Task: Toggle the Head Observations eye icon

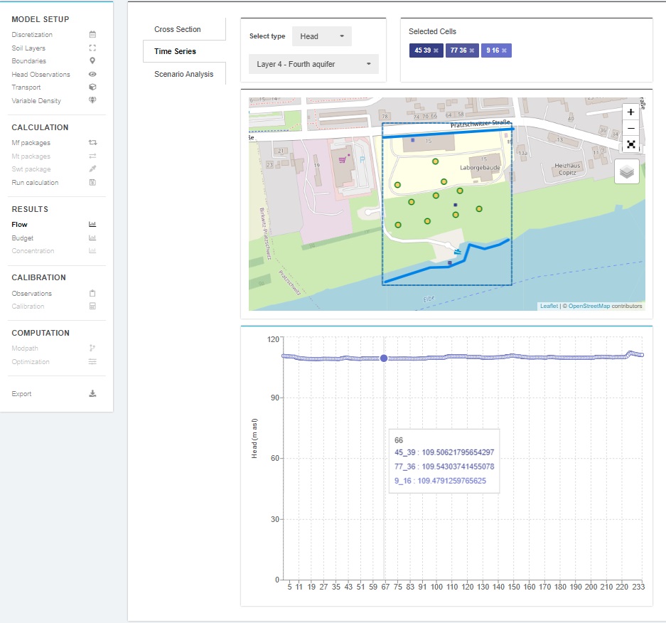Action: 93,74
